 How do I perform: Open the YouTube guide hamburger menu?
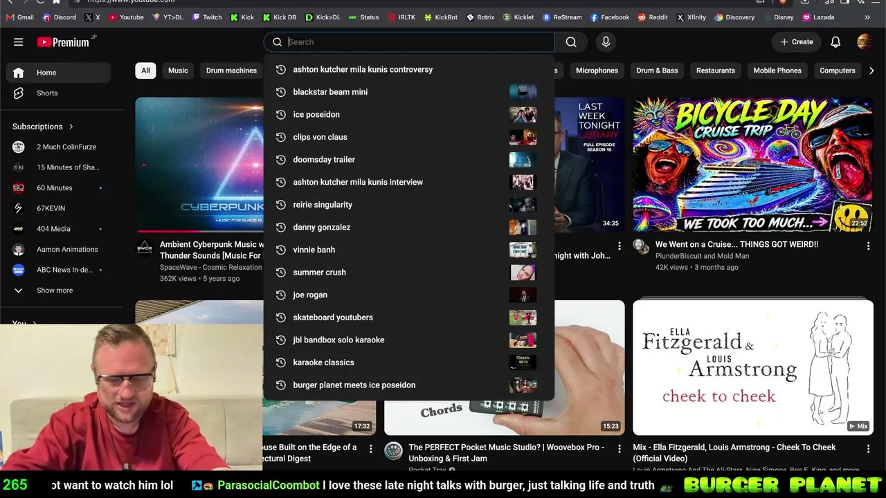pyautogui.click(x=19, y=42)
